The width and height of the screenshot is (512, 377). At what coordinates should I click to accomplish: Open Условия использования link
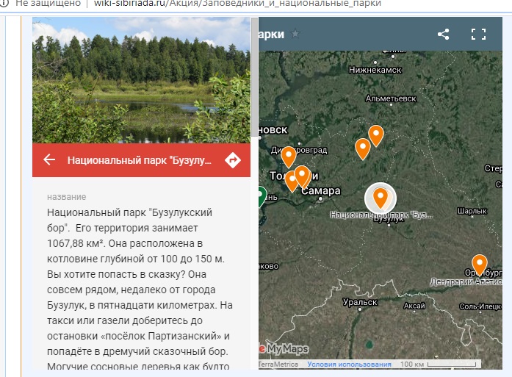(349, 364)
